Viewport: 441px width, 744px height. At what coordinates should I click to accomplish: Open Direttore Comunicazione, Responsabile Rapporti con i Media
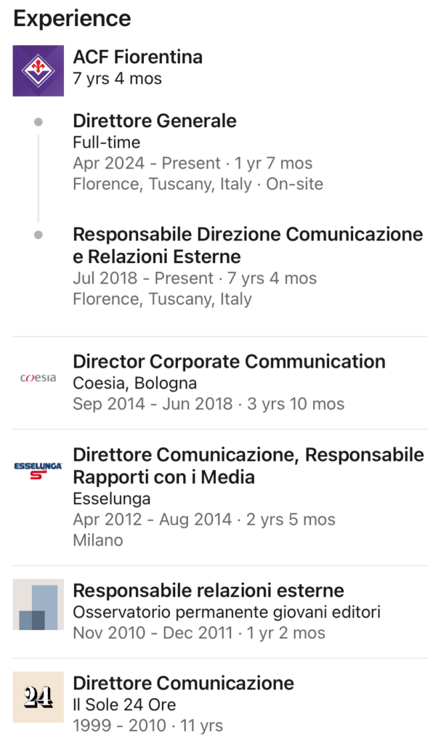[247, 466]
